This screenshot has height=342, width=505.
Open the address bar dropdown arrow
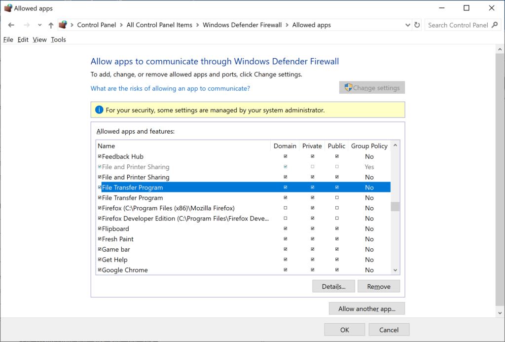click(407, 25)
